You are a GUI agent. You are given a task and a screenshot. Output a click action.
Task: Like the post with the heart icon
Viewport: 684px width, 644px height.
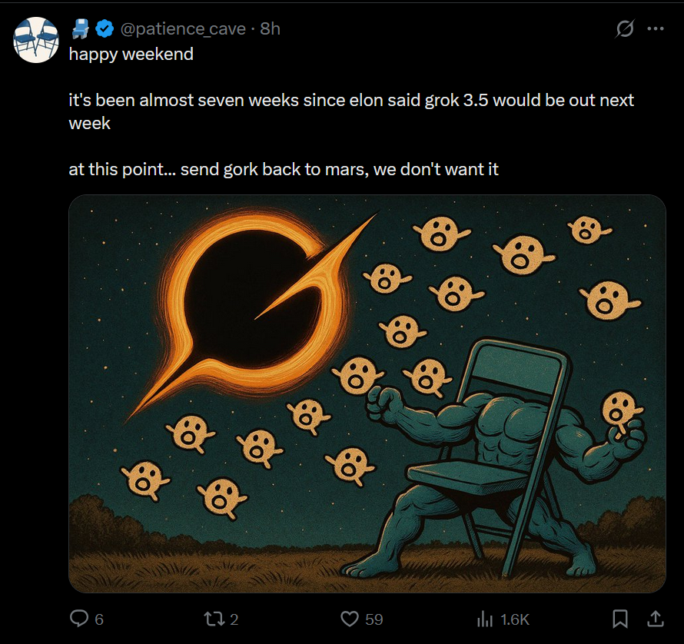(350, 619)
